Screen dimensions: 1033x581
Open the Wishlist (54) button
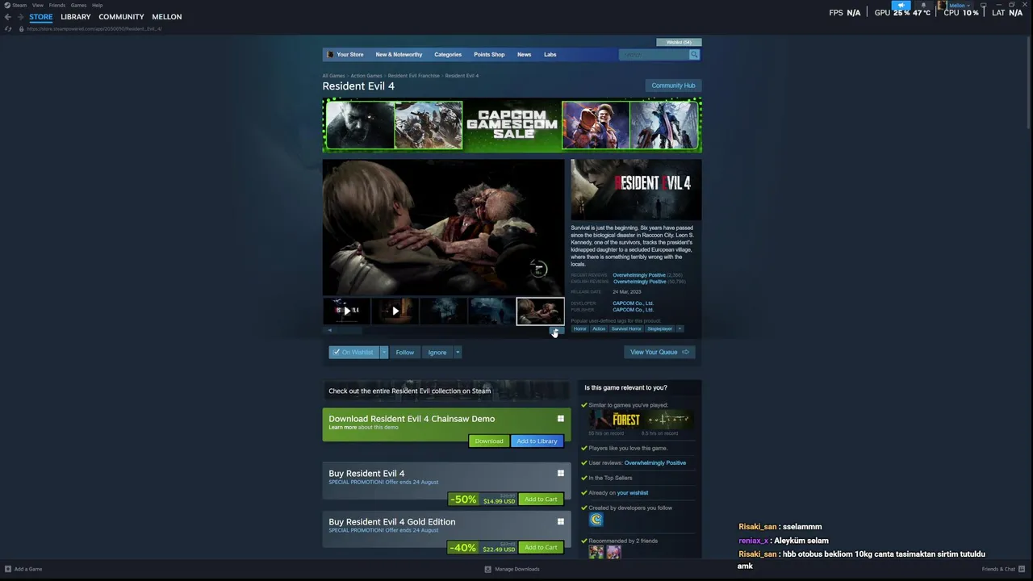(679, 42)
